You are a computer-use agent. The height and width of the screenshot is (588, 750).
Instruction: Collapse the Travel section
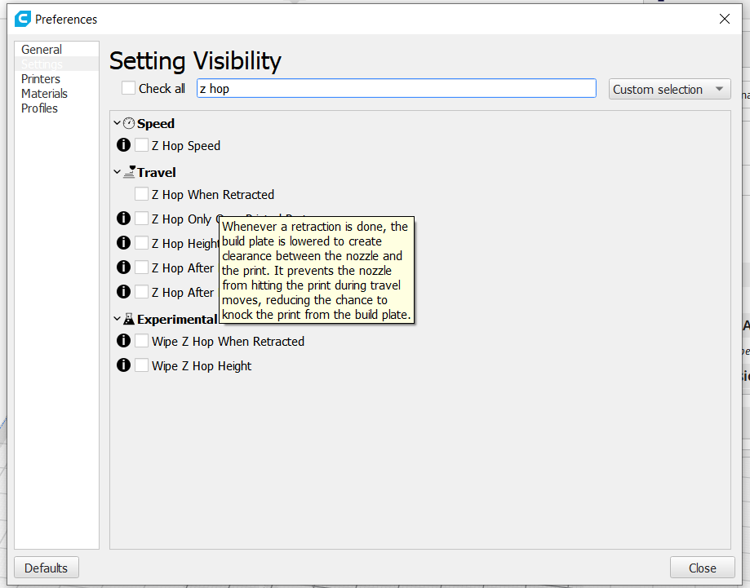click(117, 172)
